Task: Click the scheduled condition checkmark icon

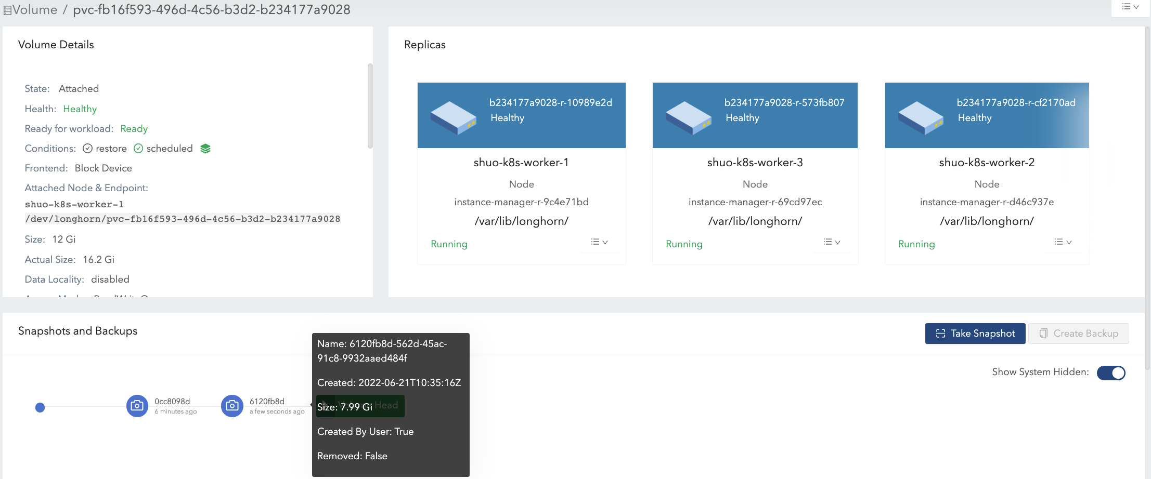Action: (138, 149)
